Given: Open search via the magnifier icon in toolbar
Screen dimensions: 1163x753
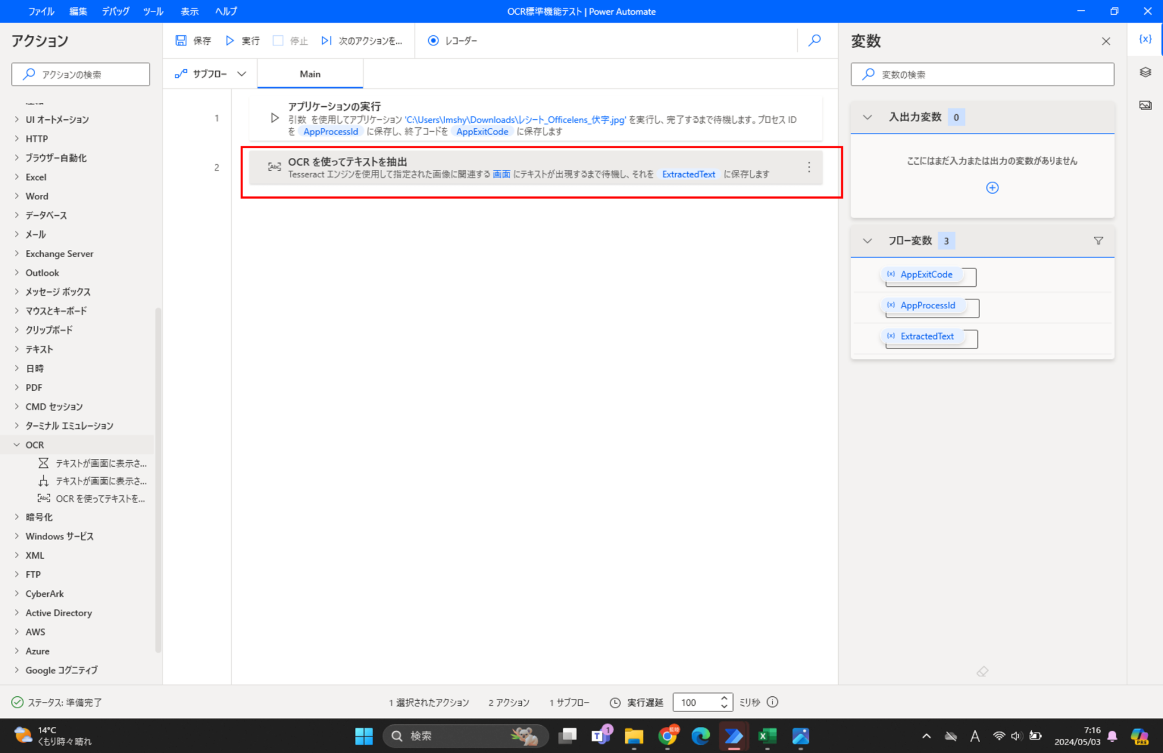Looking at the screenshot, I should click(815, 40).
